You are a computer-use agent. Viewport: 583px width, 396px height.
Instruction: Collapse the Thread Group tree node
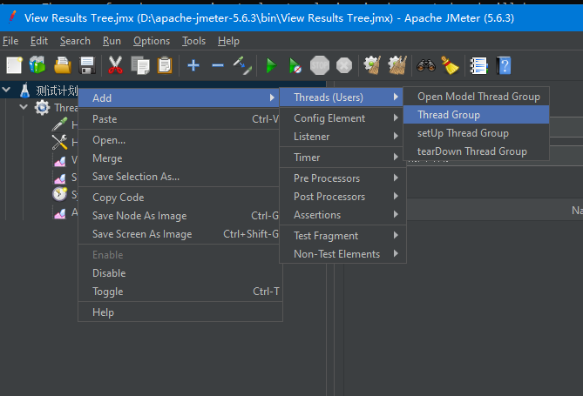tap(24, 107)
